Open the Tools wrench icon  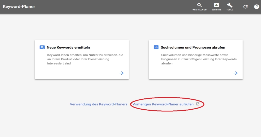tap(229, 5)
